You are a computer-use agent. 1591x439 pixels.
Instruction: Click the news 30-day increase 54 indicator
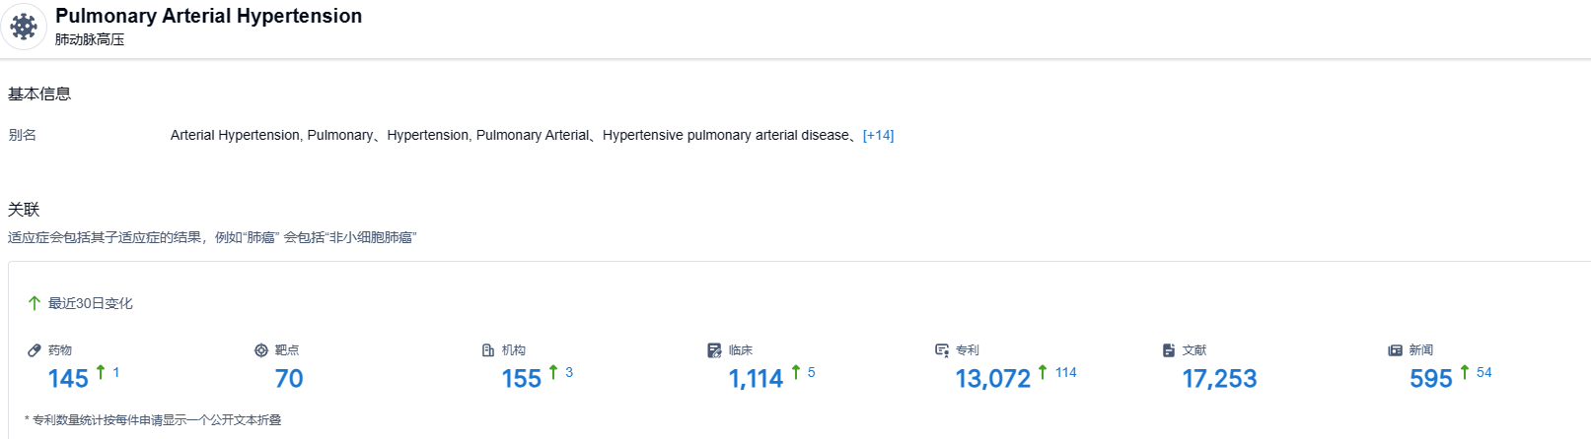[x=1483, y=373]
